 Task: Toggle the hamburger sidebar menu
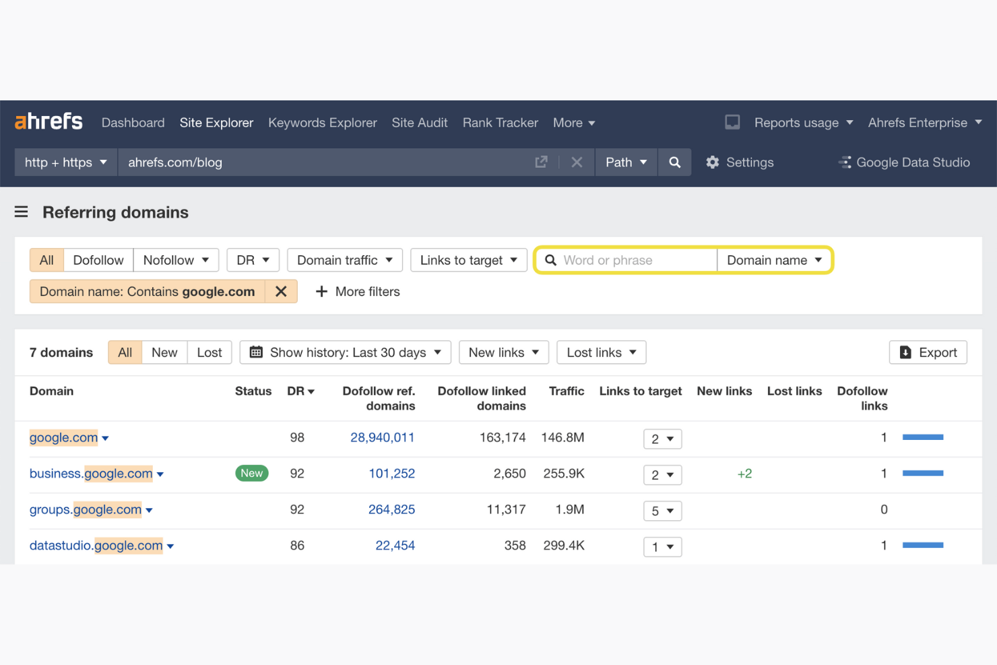[22, 212]
